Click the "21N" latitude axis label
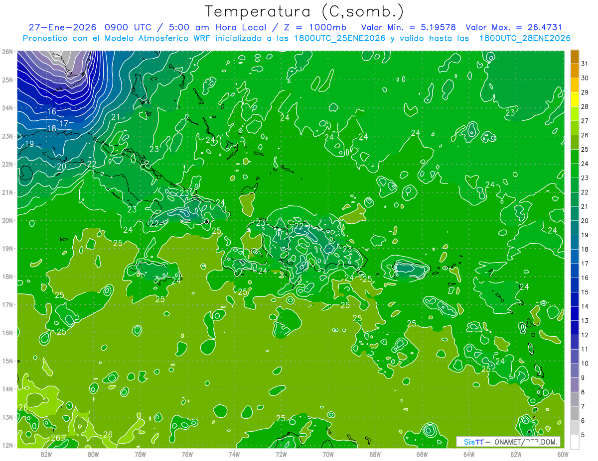Screen dimensions: 598x461 pos(7,192)
